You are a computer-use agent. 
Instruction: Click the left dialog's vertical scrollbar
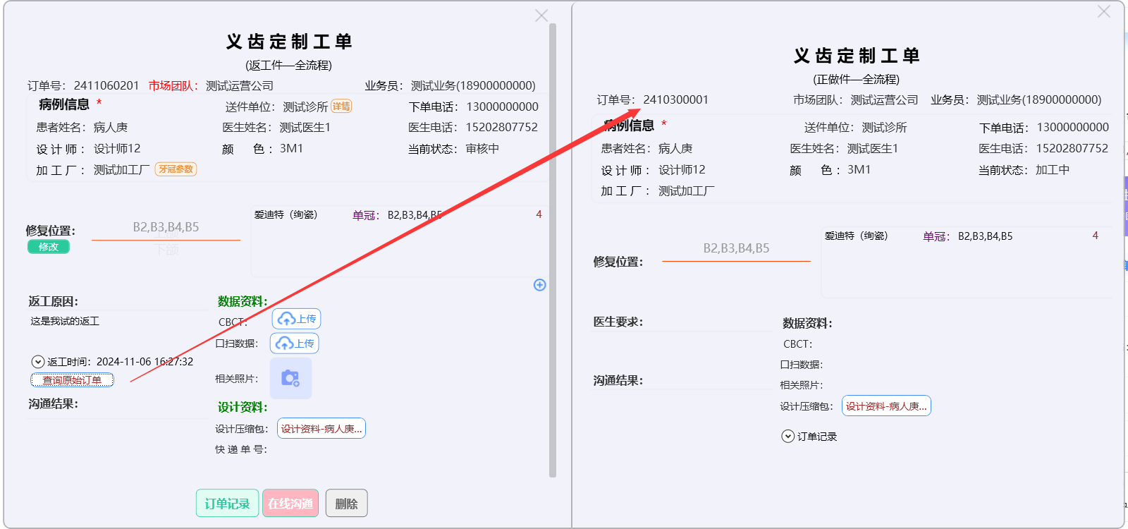pyautogui.click(x=553, y=247)
